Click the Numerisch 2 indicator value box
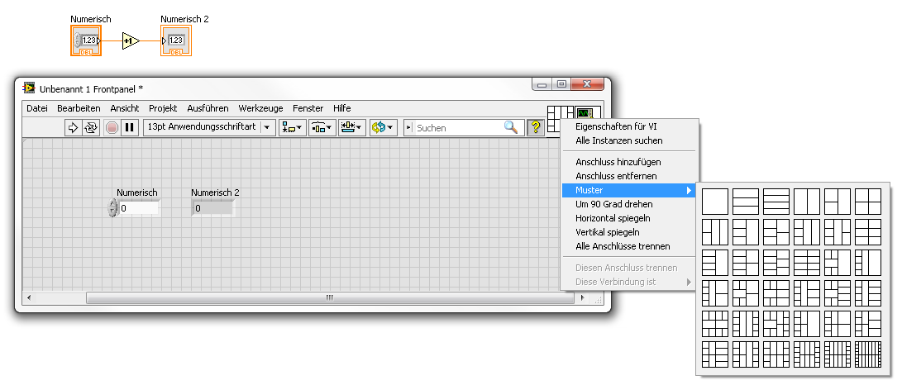902x385 pixels. 212,208
